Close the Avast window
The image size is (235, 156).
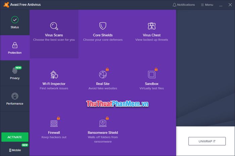[230, 5]
